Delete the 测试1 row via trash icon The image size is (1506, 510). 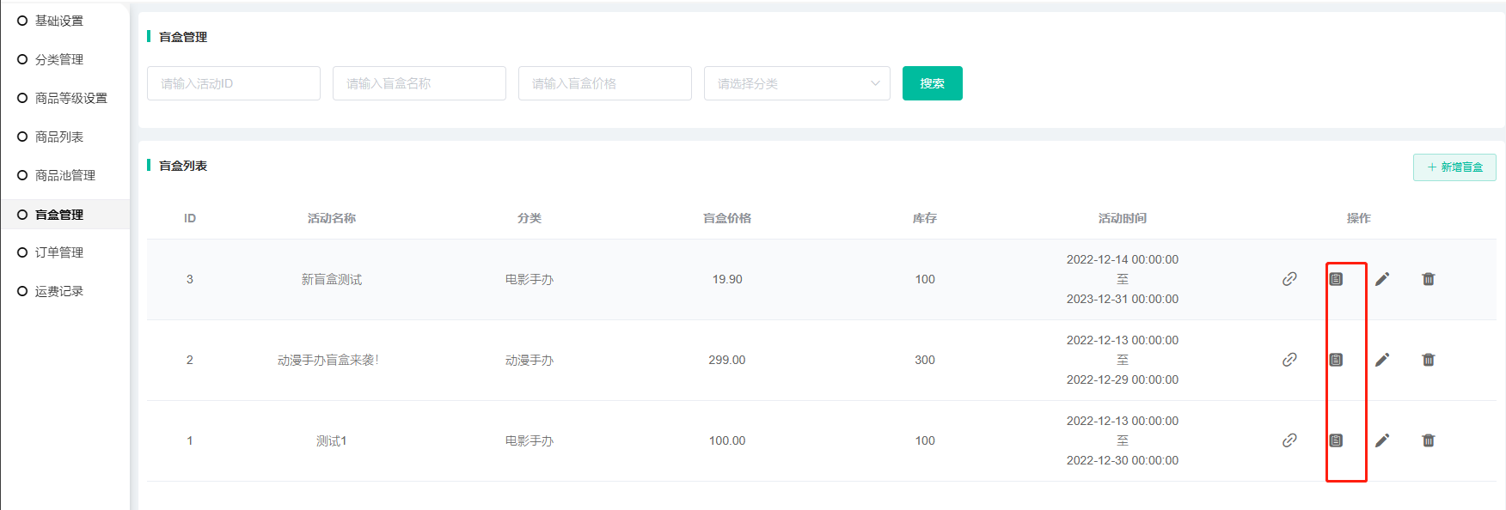1429,440
